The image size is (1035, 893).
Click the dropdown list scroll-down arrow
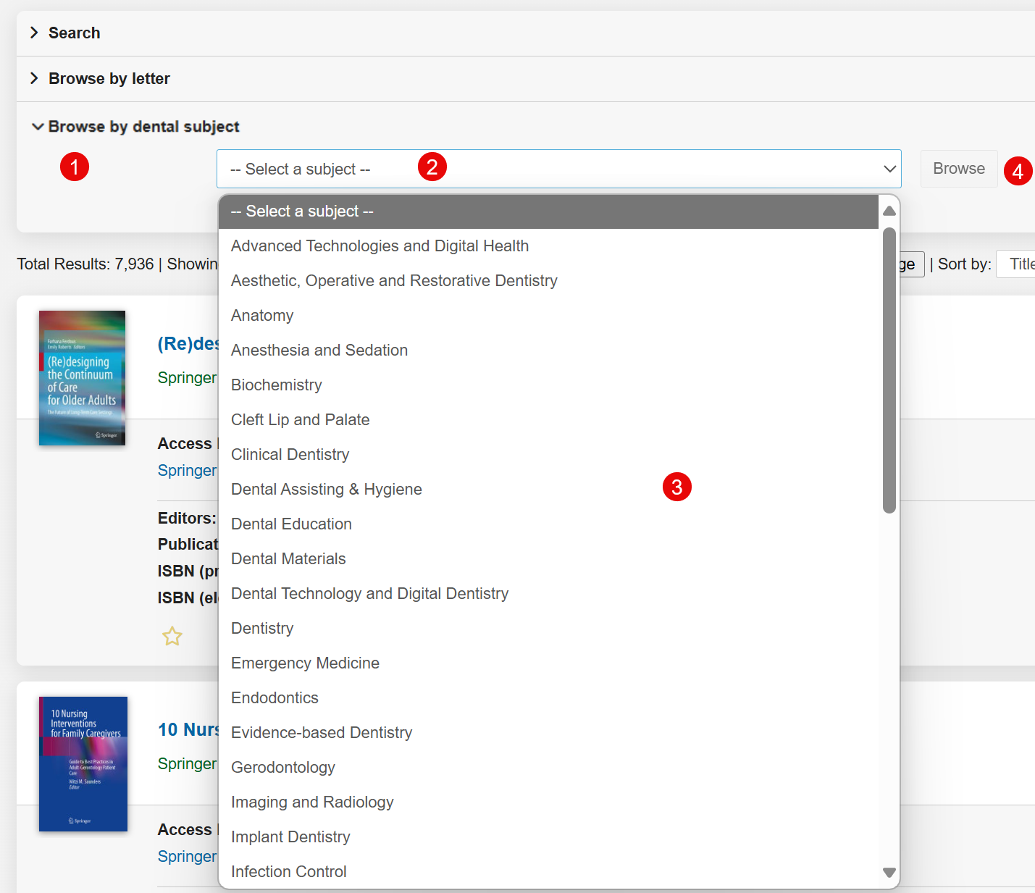coord(889,873)
